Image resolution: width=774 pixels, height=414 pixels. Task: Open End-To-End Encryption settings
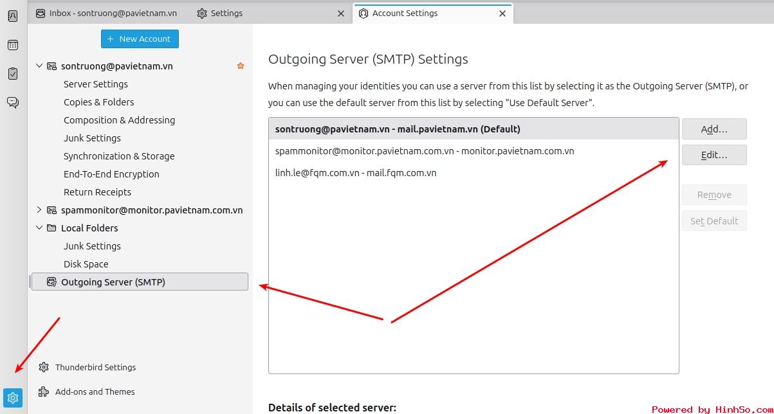click(111, 174)
